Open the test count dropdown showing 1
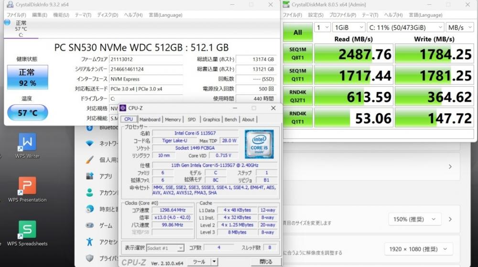The width and height of the screenshot is (478, 267). pyautogui.click(x=323, y=27)
